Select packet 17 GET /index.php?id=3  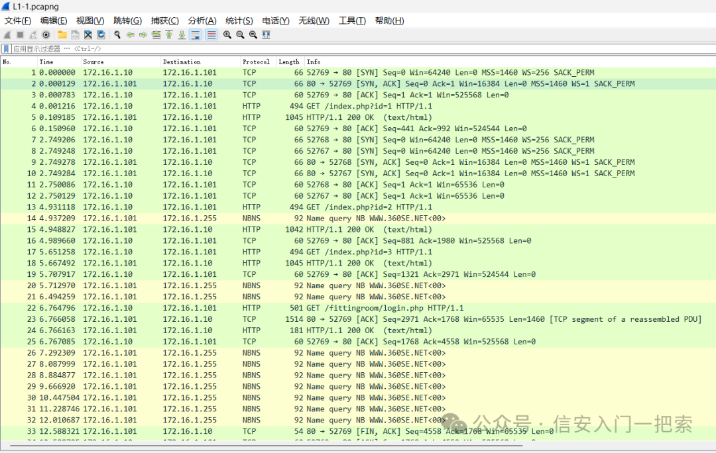pyautogui.click(x=358, y=252)
